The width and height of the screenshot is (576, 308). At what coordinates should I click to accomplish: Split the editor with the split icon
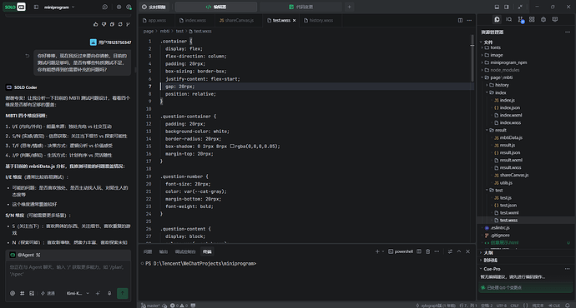[460, 20]
